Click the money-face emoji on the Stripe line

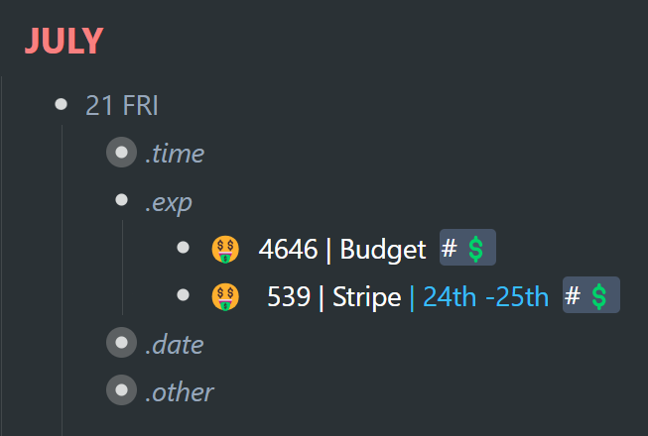[x=225, y=296]
